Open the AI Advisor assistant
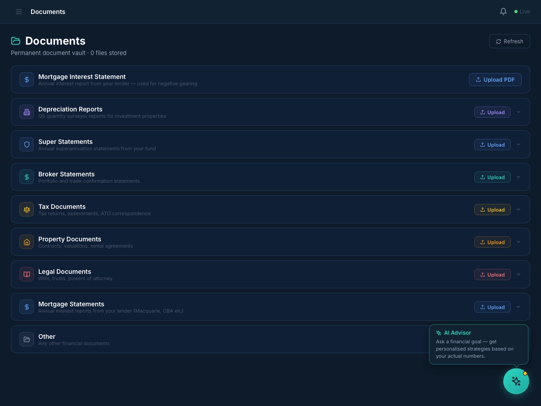The image size is (541, 406). point(516,381)
